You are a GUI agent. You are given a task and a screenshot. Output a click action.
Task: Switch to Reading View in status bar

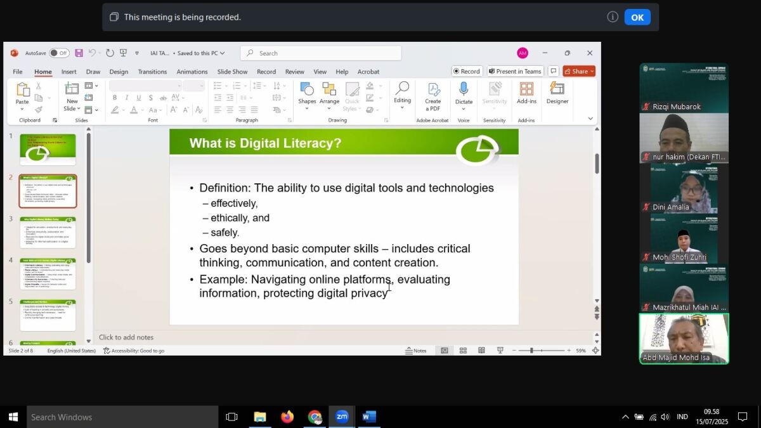(481, 351)
